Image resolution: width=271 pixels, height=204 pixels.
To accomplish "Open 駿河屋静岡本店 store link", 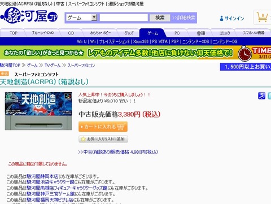I will [42, 176].
